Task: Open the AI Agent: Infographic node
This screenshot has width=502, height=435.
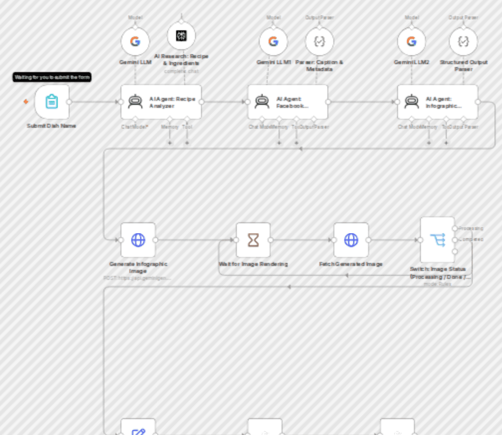Action: tap(438, 102)
